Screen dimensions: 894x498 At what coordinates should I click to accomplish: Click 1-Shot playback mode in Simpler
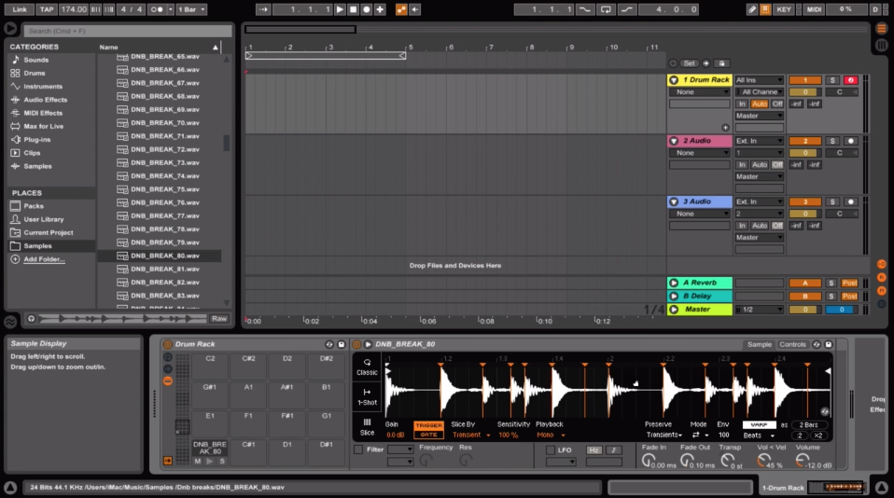pyautogui.click(x=367, y=396)
